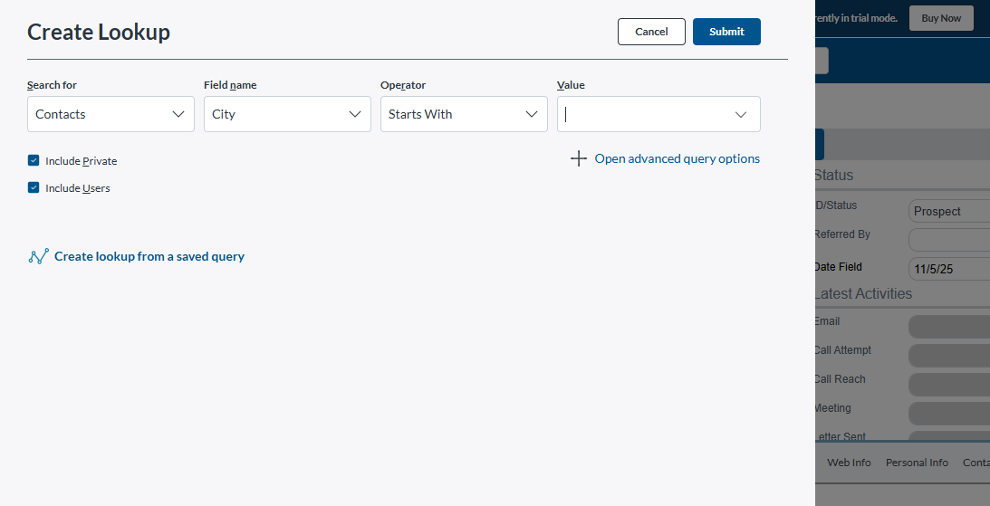Click the Date Field label

coord(838,267)
